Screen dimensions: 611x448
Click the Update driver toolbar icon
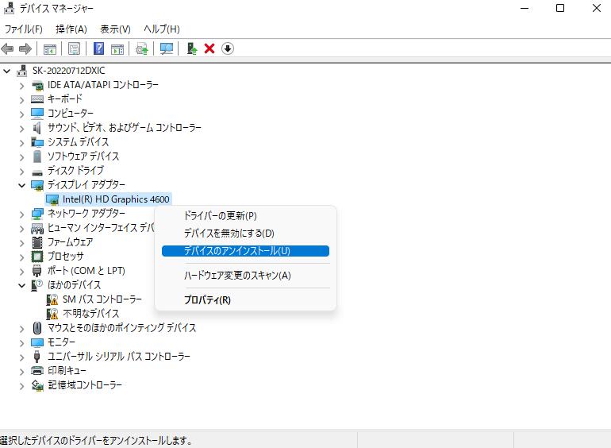tap(142, 48)
